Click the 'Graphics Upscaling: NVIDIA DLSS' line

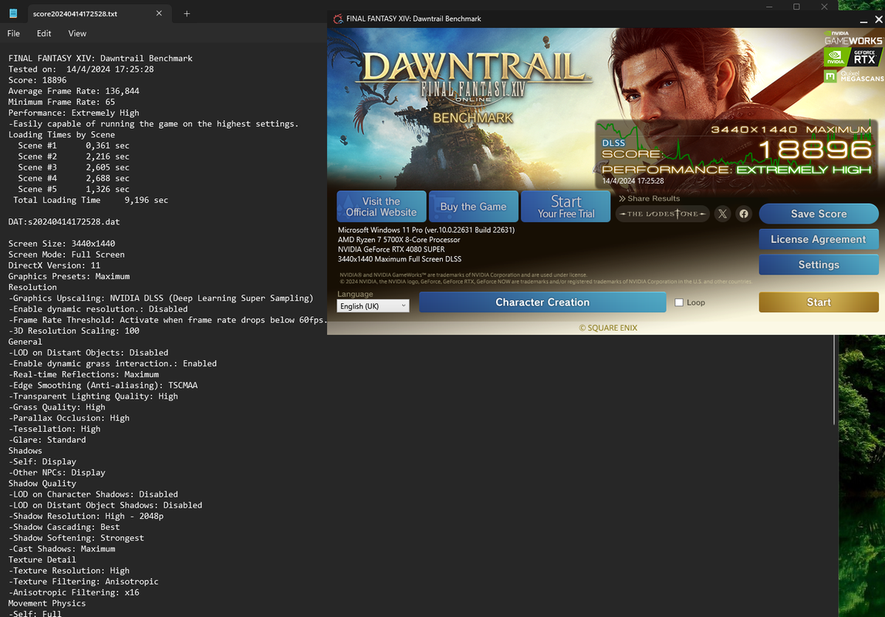160,298
